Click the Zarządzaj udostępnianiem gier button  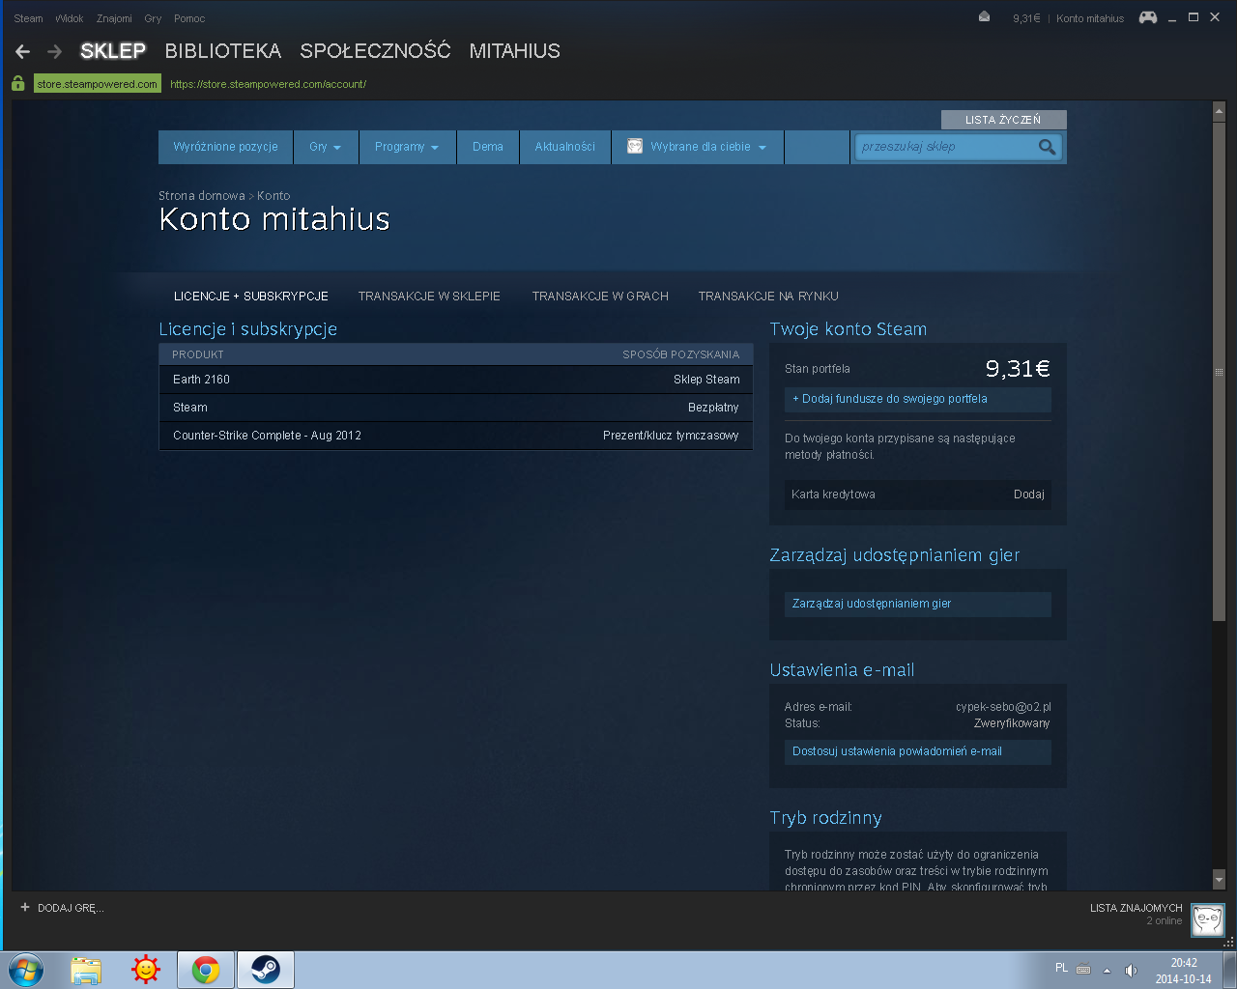click(x=917, y=604)
